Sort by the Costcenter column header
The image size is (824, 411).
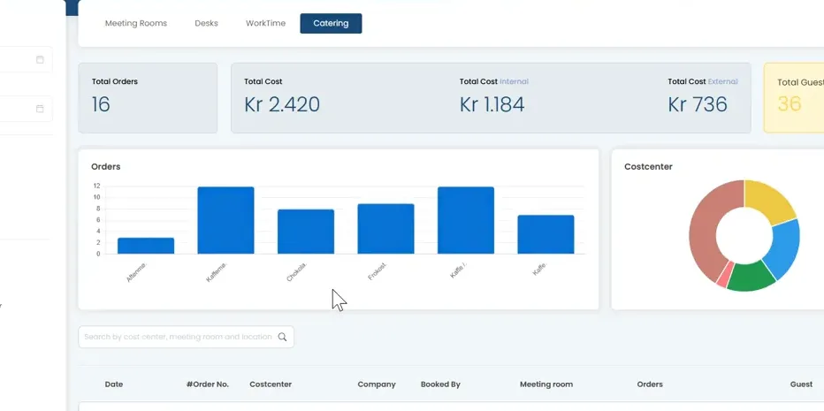[271, 384]
